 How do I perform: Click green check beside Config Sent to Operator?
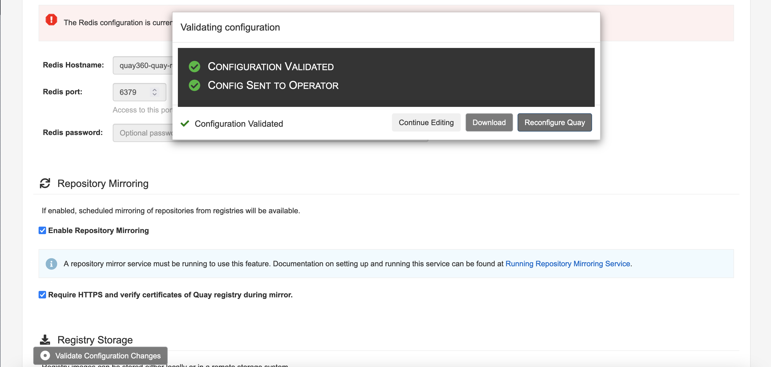[194, 86]
